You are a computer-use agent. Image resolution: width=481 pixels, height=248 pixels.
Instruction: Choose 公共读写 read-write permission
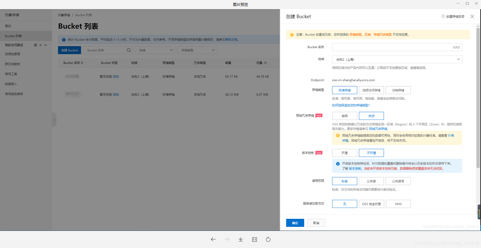pyautogui.click(x=398, y=181)
